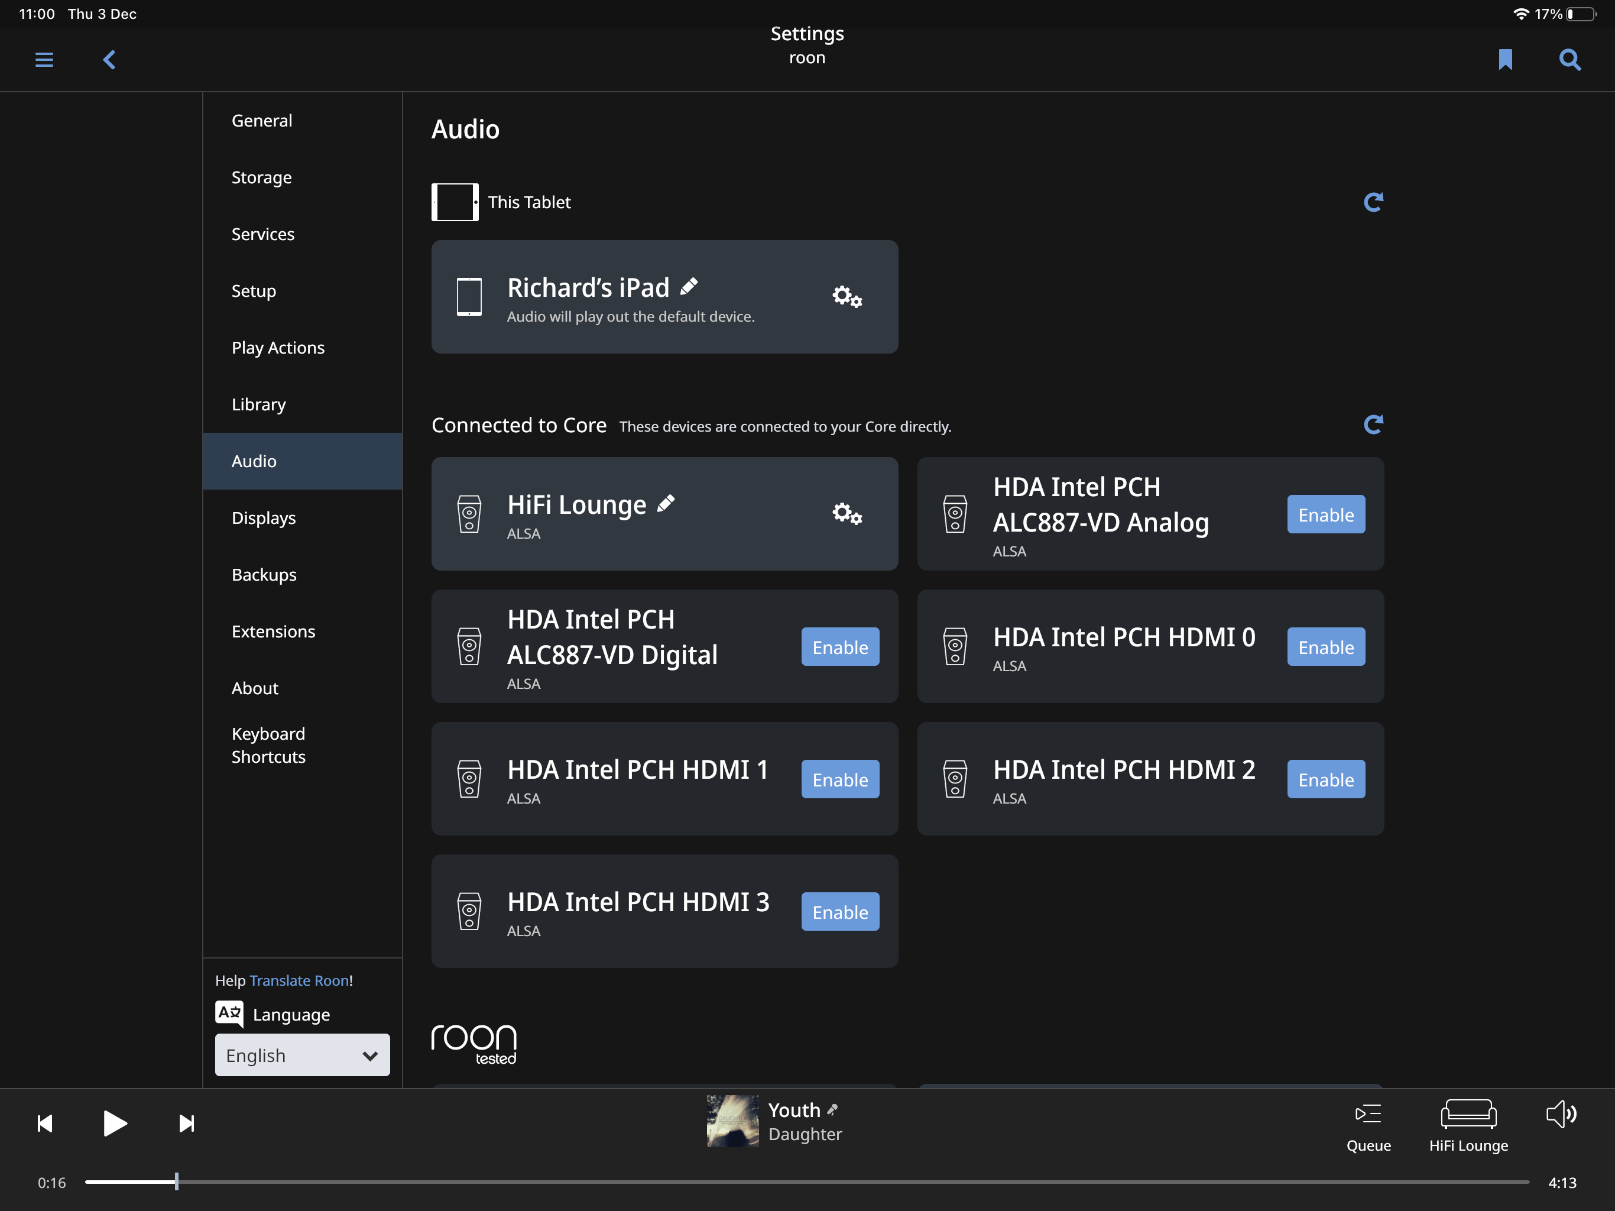Enable HDA Intel PCH ALC887-VD Digital
The image size is (1615, 1211).
841,646
